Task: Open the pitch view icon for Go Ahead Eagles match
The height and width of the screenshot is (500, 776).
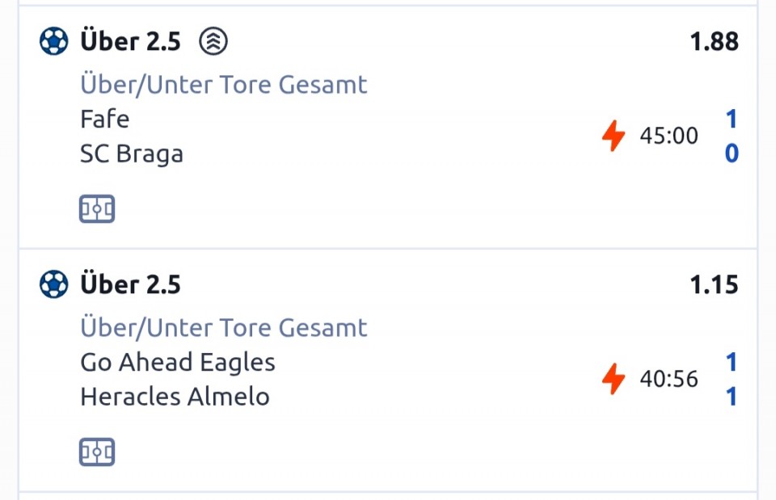Action: point(97,452)
